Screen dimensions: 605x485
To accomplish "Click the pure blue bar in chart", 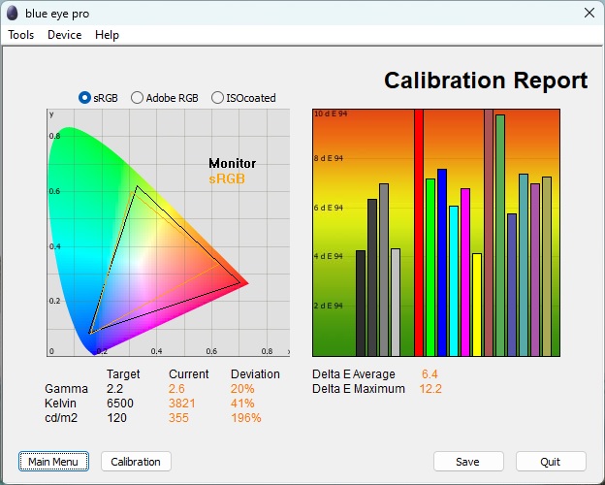I will pos(442,262).
